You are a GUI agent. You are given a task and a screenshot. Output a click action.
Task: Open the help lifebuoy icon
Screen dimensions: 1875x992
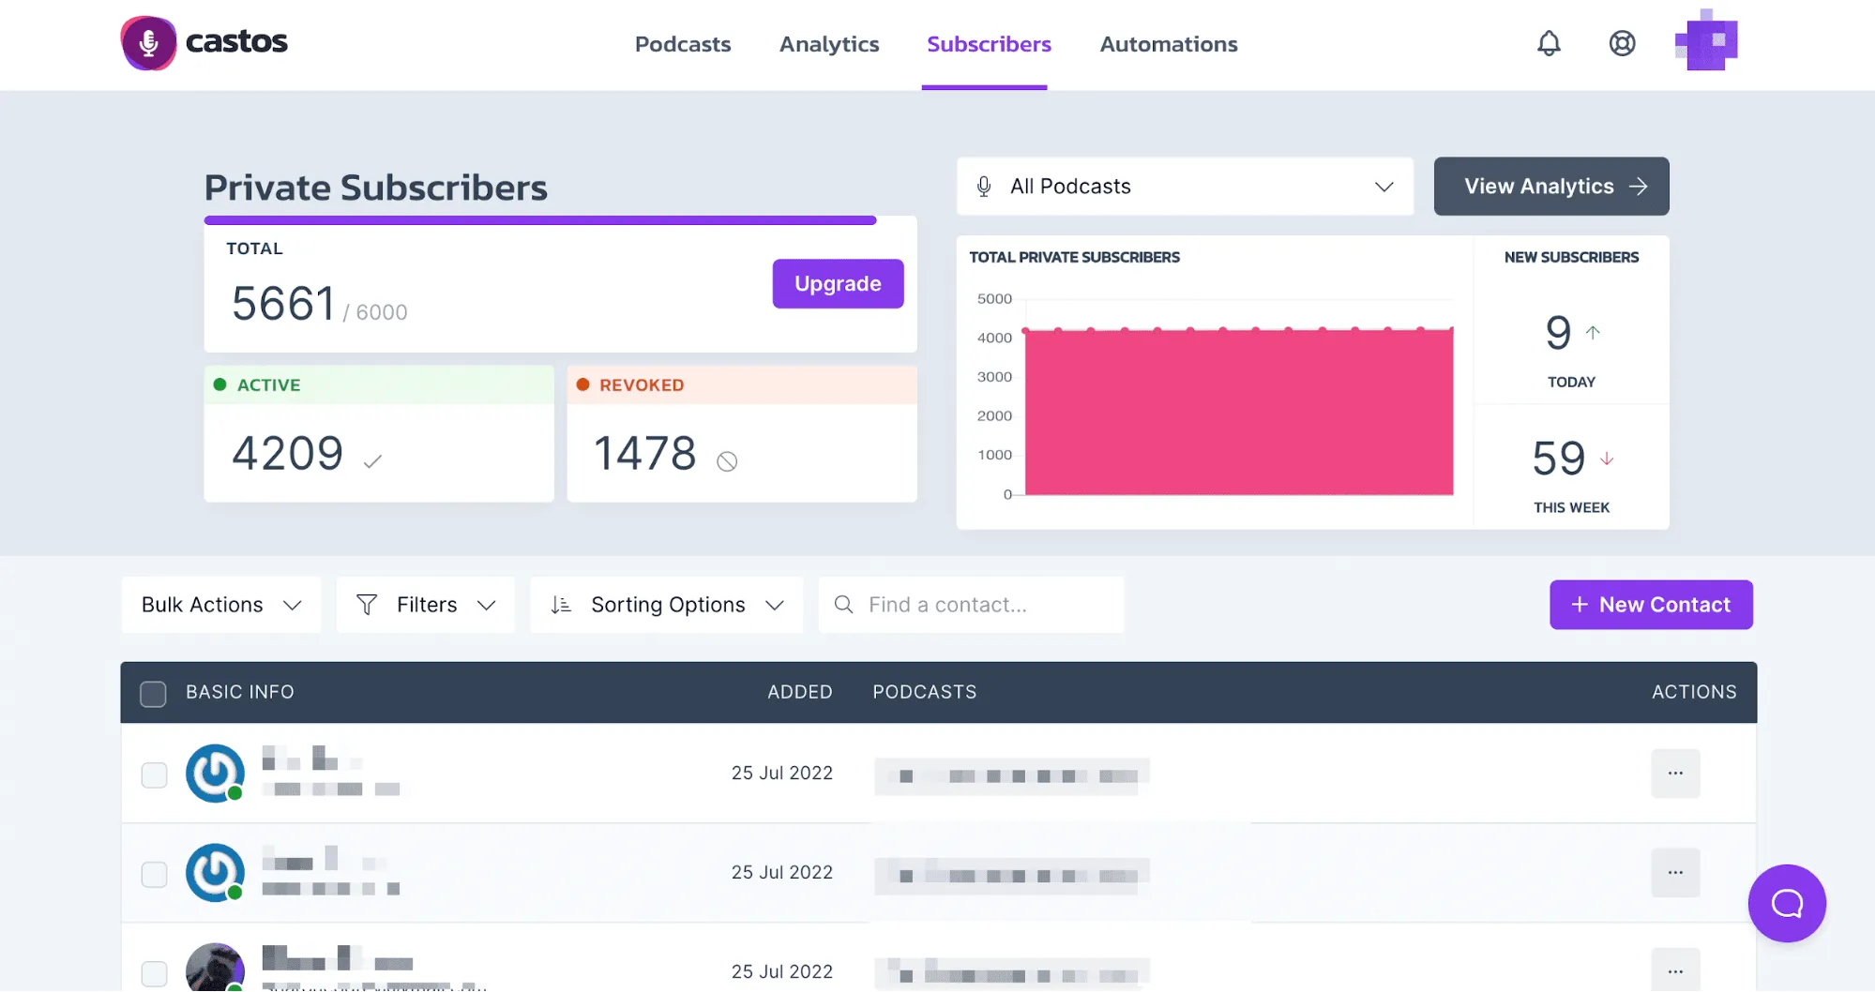(x=1622, y=43)
